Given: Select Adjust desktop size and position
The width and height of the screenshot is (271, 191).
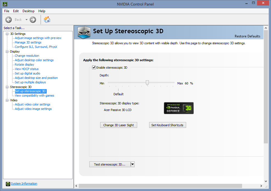Looking at the screenshot, I should [x=36, y=78].
